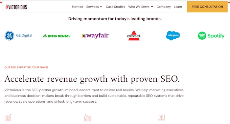
Task: Select the Delta Dental logo
Action: tap(57, 36)
